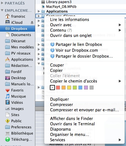Image resolution: width=126 pixels, height=146 pixels.
Task: Open the franoisc home folder icon
Action: coord(8,16)
